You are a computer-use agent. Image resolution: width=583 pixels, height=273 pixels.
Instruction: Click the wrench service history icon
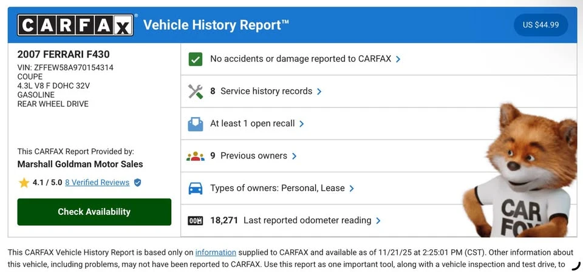pyautogui.click(x=195, y=92)
